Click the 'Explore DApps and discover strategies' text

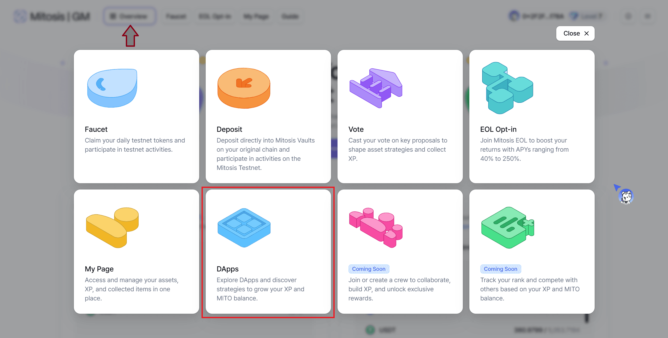pyautogui.click(x=261, y=289)
